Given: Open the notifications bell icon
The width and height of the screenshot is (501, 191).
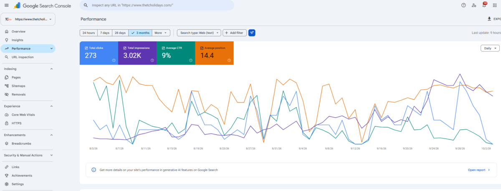Looking at the screenshot, I should (x=484, y=5).
